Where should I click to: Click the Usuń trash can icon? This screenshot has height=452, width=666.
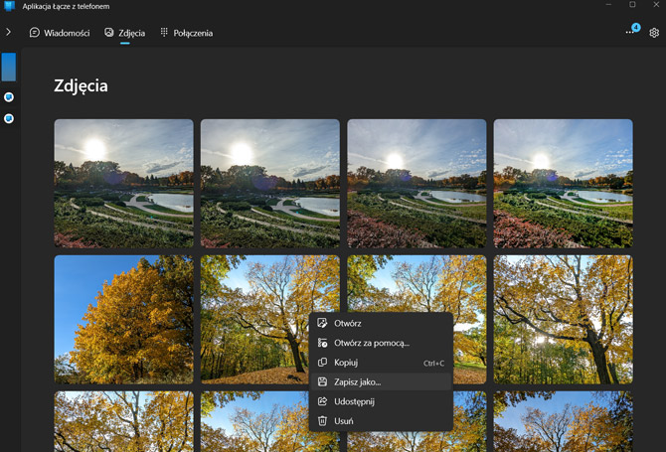point(322,420)
